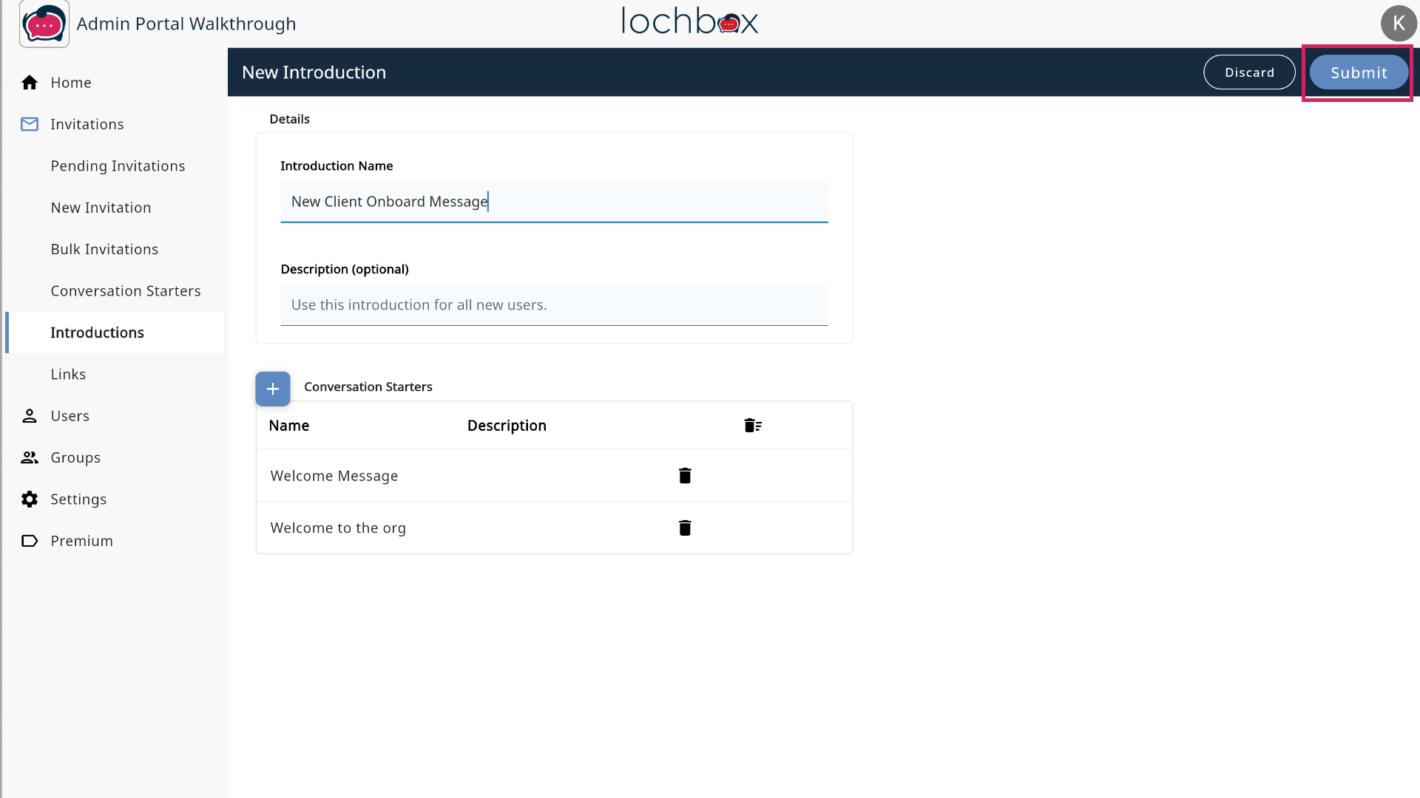Image resolution: width=1420 pixels, height=798 pixels.
Task: Open the user avatar K
Action: [x=1398, y=24]
